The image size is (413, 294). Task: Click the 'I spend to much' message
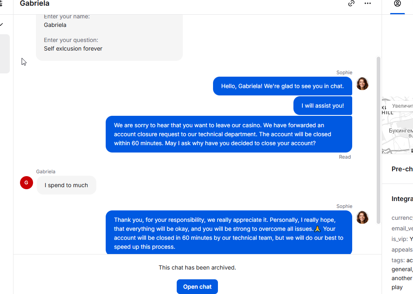click(x=67, y=185)
